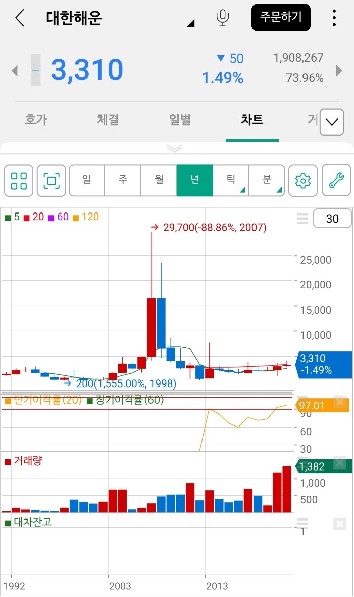Tap the mini candle thumbnail beside price

click(35, 70)
